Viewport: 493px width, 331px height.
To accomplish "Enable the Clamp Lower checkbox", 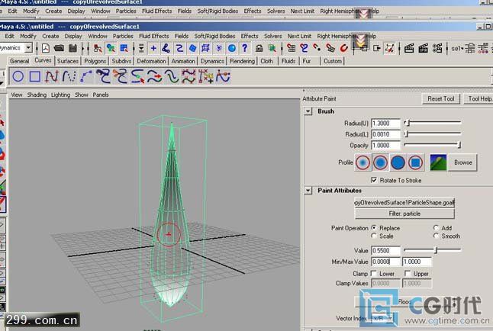I will 374,273.
